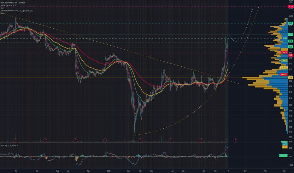294x173 pixels.
Task: Select the yellow 5.18 horizontal line label
Action: [x=290, y=78]
